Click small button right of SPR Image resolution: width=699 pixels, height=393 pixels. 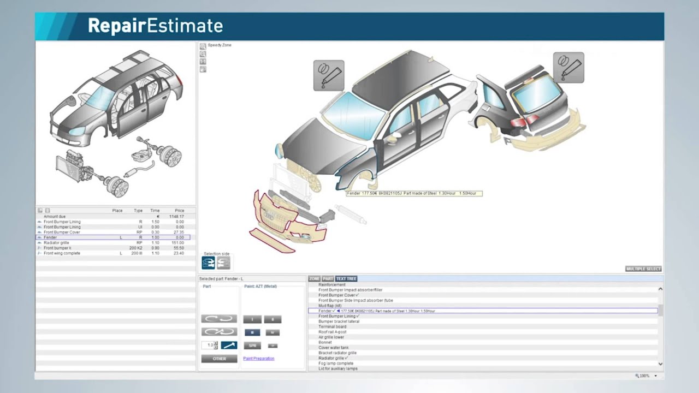coord(273,346)
